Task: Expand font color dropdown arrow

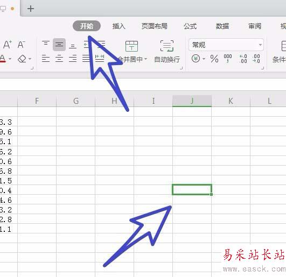Action: [x=10, y=59]
